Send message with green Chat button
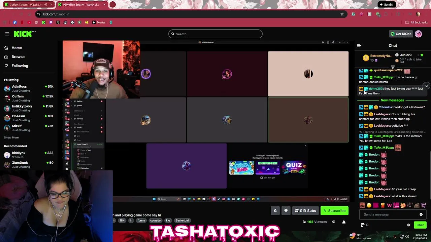The image size is (431, 242). [420, 225]
